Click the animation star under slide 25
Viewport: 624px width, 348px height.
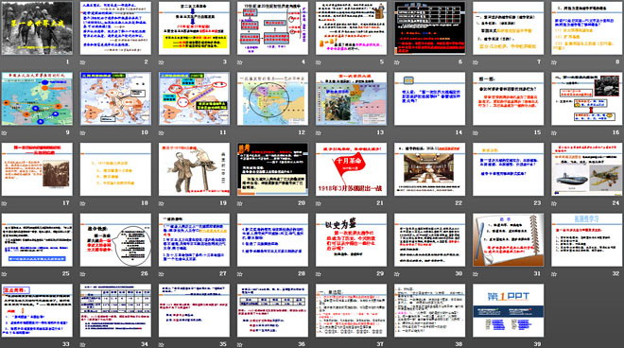pyautogui.click(x=4, y=274)
